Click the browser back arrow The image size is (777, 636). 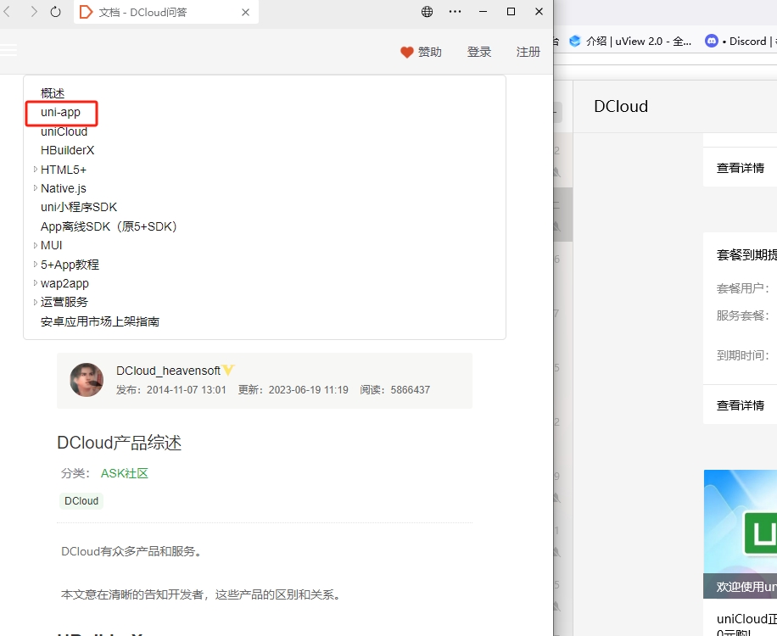pos(7,11)
